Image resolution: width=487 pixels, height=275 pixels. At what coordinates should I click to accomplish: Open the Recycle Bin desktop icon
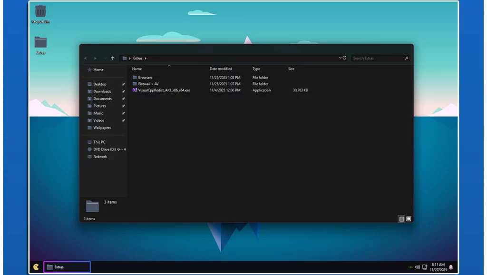(x=40, y=12)
